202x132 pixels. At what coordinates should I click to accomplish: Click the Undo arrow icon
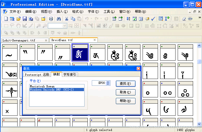(87, 19)
